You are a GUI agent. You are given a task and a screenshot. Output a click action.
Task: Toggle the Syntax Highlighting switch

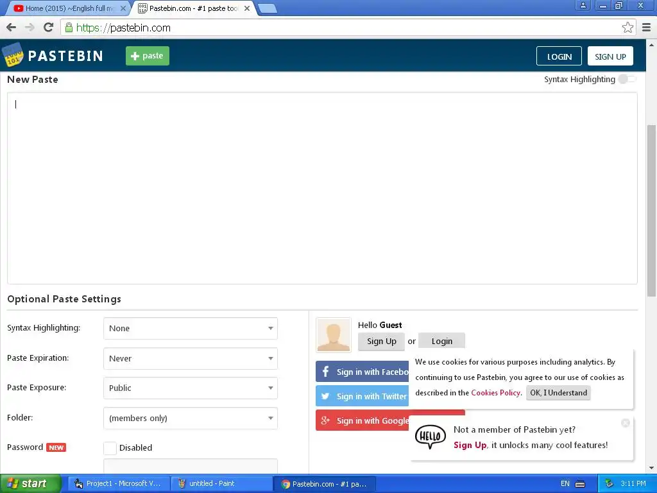(x=626, y=79)
